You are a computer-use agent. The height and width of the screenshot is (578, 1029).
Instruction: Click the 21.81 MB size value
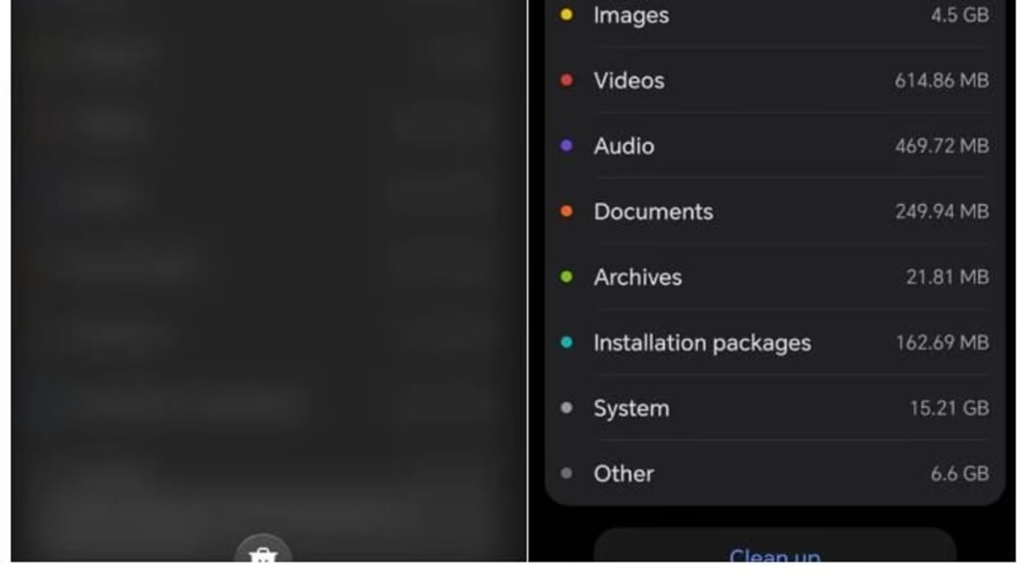[948, 277]
